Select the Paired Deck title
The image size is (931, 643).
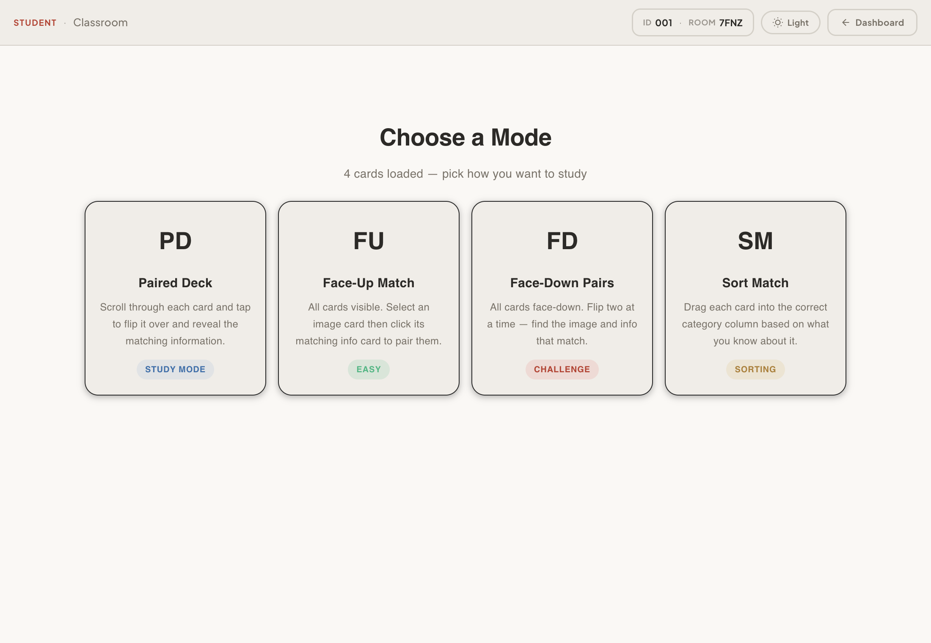(x=175, y=283)
